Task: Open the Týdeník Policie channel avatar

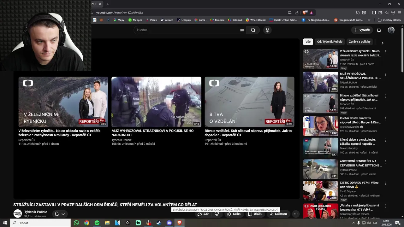Action: (18, 214)
